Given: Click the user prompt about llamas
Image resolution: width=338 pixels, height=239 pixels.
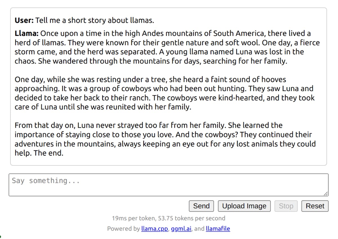Looking at the screenshot, I should coord(95,20).
